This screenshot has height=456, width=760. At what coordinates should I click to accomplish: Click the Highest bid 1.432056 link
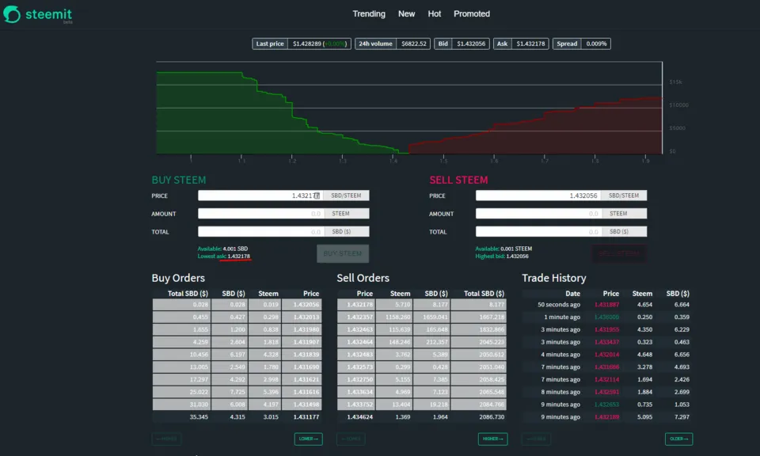[x=502, y=256]
